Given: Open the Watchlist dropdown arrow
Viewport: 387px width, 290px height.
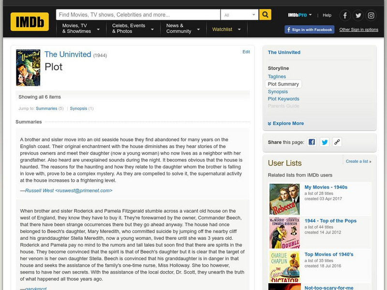Looking at the screenshot, I should point(239,29).
